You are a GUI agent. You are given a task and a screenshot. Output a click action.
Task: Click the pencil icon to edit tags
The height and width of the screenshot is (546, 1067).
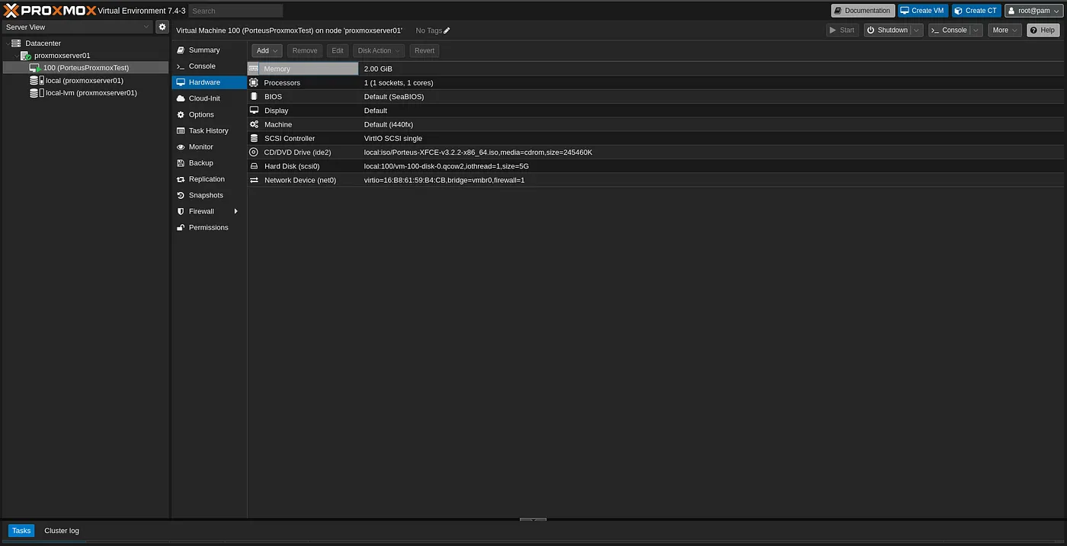pyautogui.click(x=447, y=31)
